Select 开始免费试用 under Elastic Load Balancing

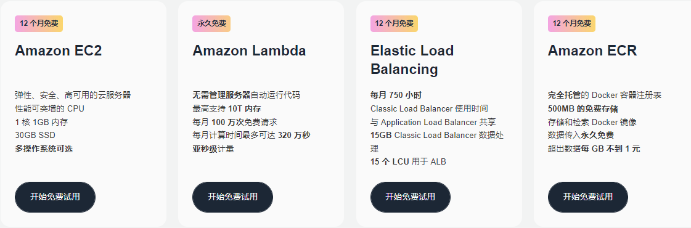411,197
